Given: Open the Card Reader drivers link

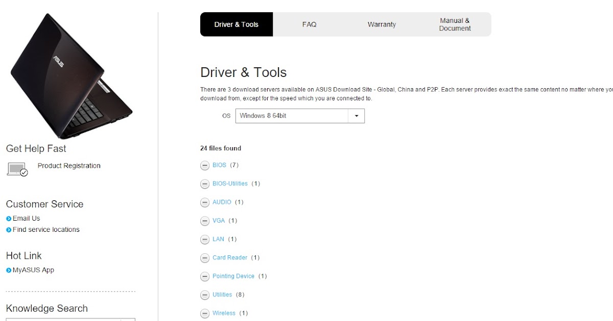Looking at the screenshot, I should click(x=230, y=258).
